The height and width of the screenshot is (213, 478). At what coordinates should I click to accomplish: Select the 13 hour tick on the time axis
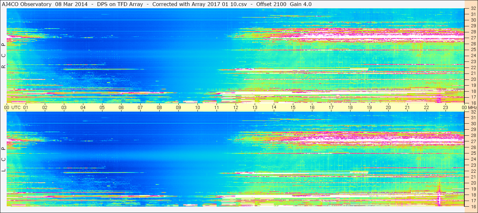255,107
